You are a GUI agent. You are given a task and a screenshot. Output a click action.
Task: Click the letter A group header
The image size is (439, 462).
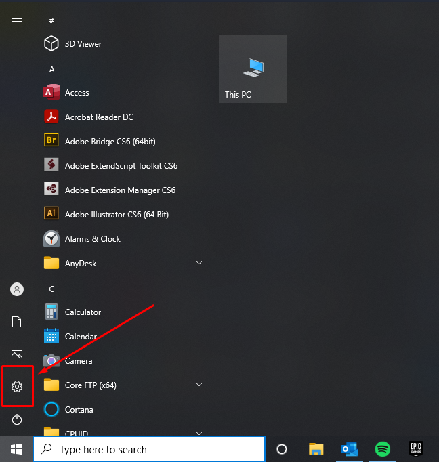pyautogui.click(x=52, y=70)
